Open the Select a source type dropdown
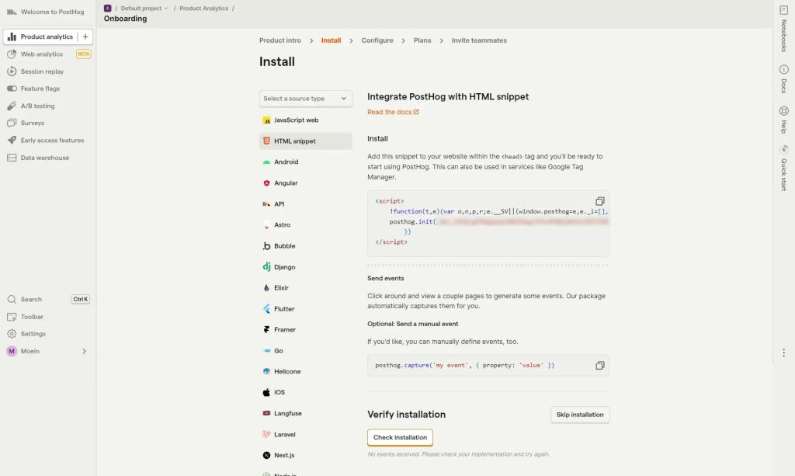 tap(306, 99)
